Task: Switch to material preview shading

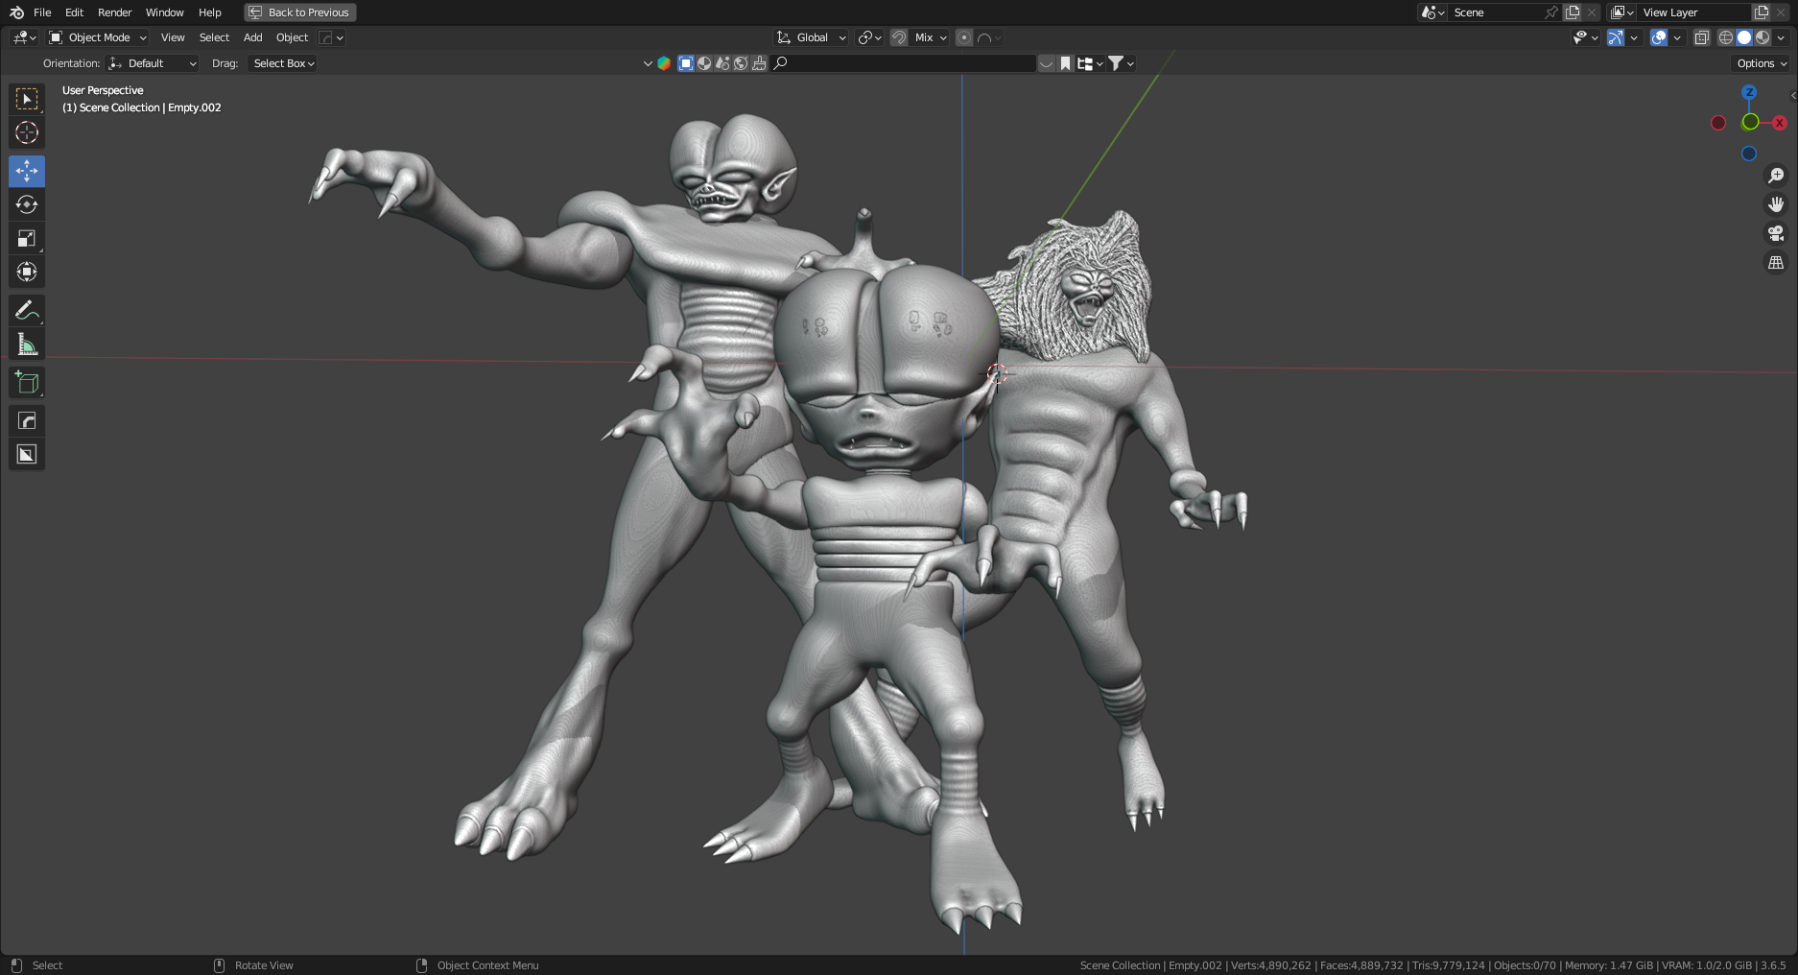Action: coord(1763,37)
